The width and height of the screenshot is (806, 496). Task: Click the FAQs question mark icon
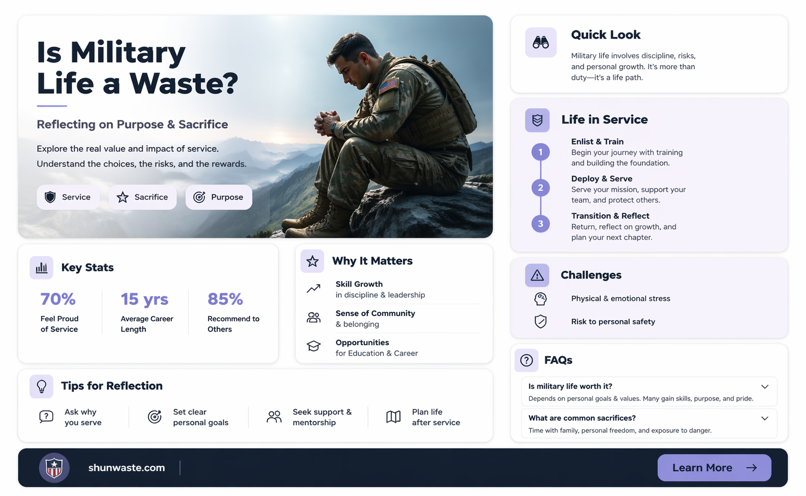tap(526, 360)
